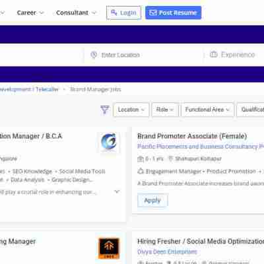Click the Experience briefcase icon
The width and height of the screenshot is (264, 264).
tap(214, 54)
